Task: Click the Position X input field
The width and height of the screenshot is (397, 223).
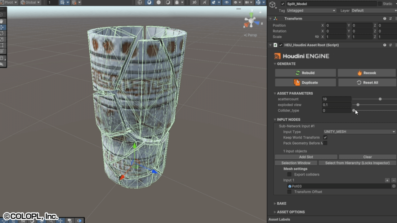Action: pyautogui.click(x=336, y=25)
